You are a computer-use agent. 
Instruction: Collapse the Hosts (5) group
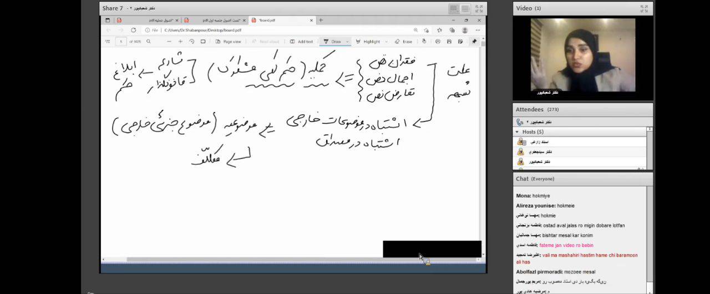[x=517, y=132]
